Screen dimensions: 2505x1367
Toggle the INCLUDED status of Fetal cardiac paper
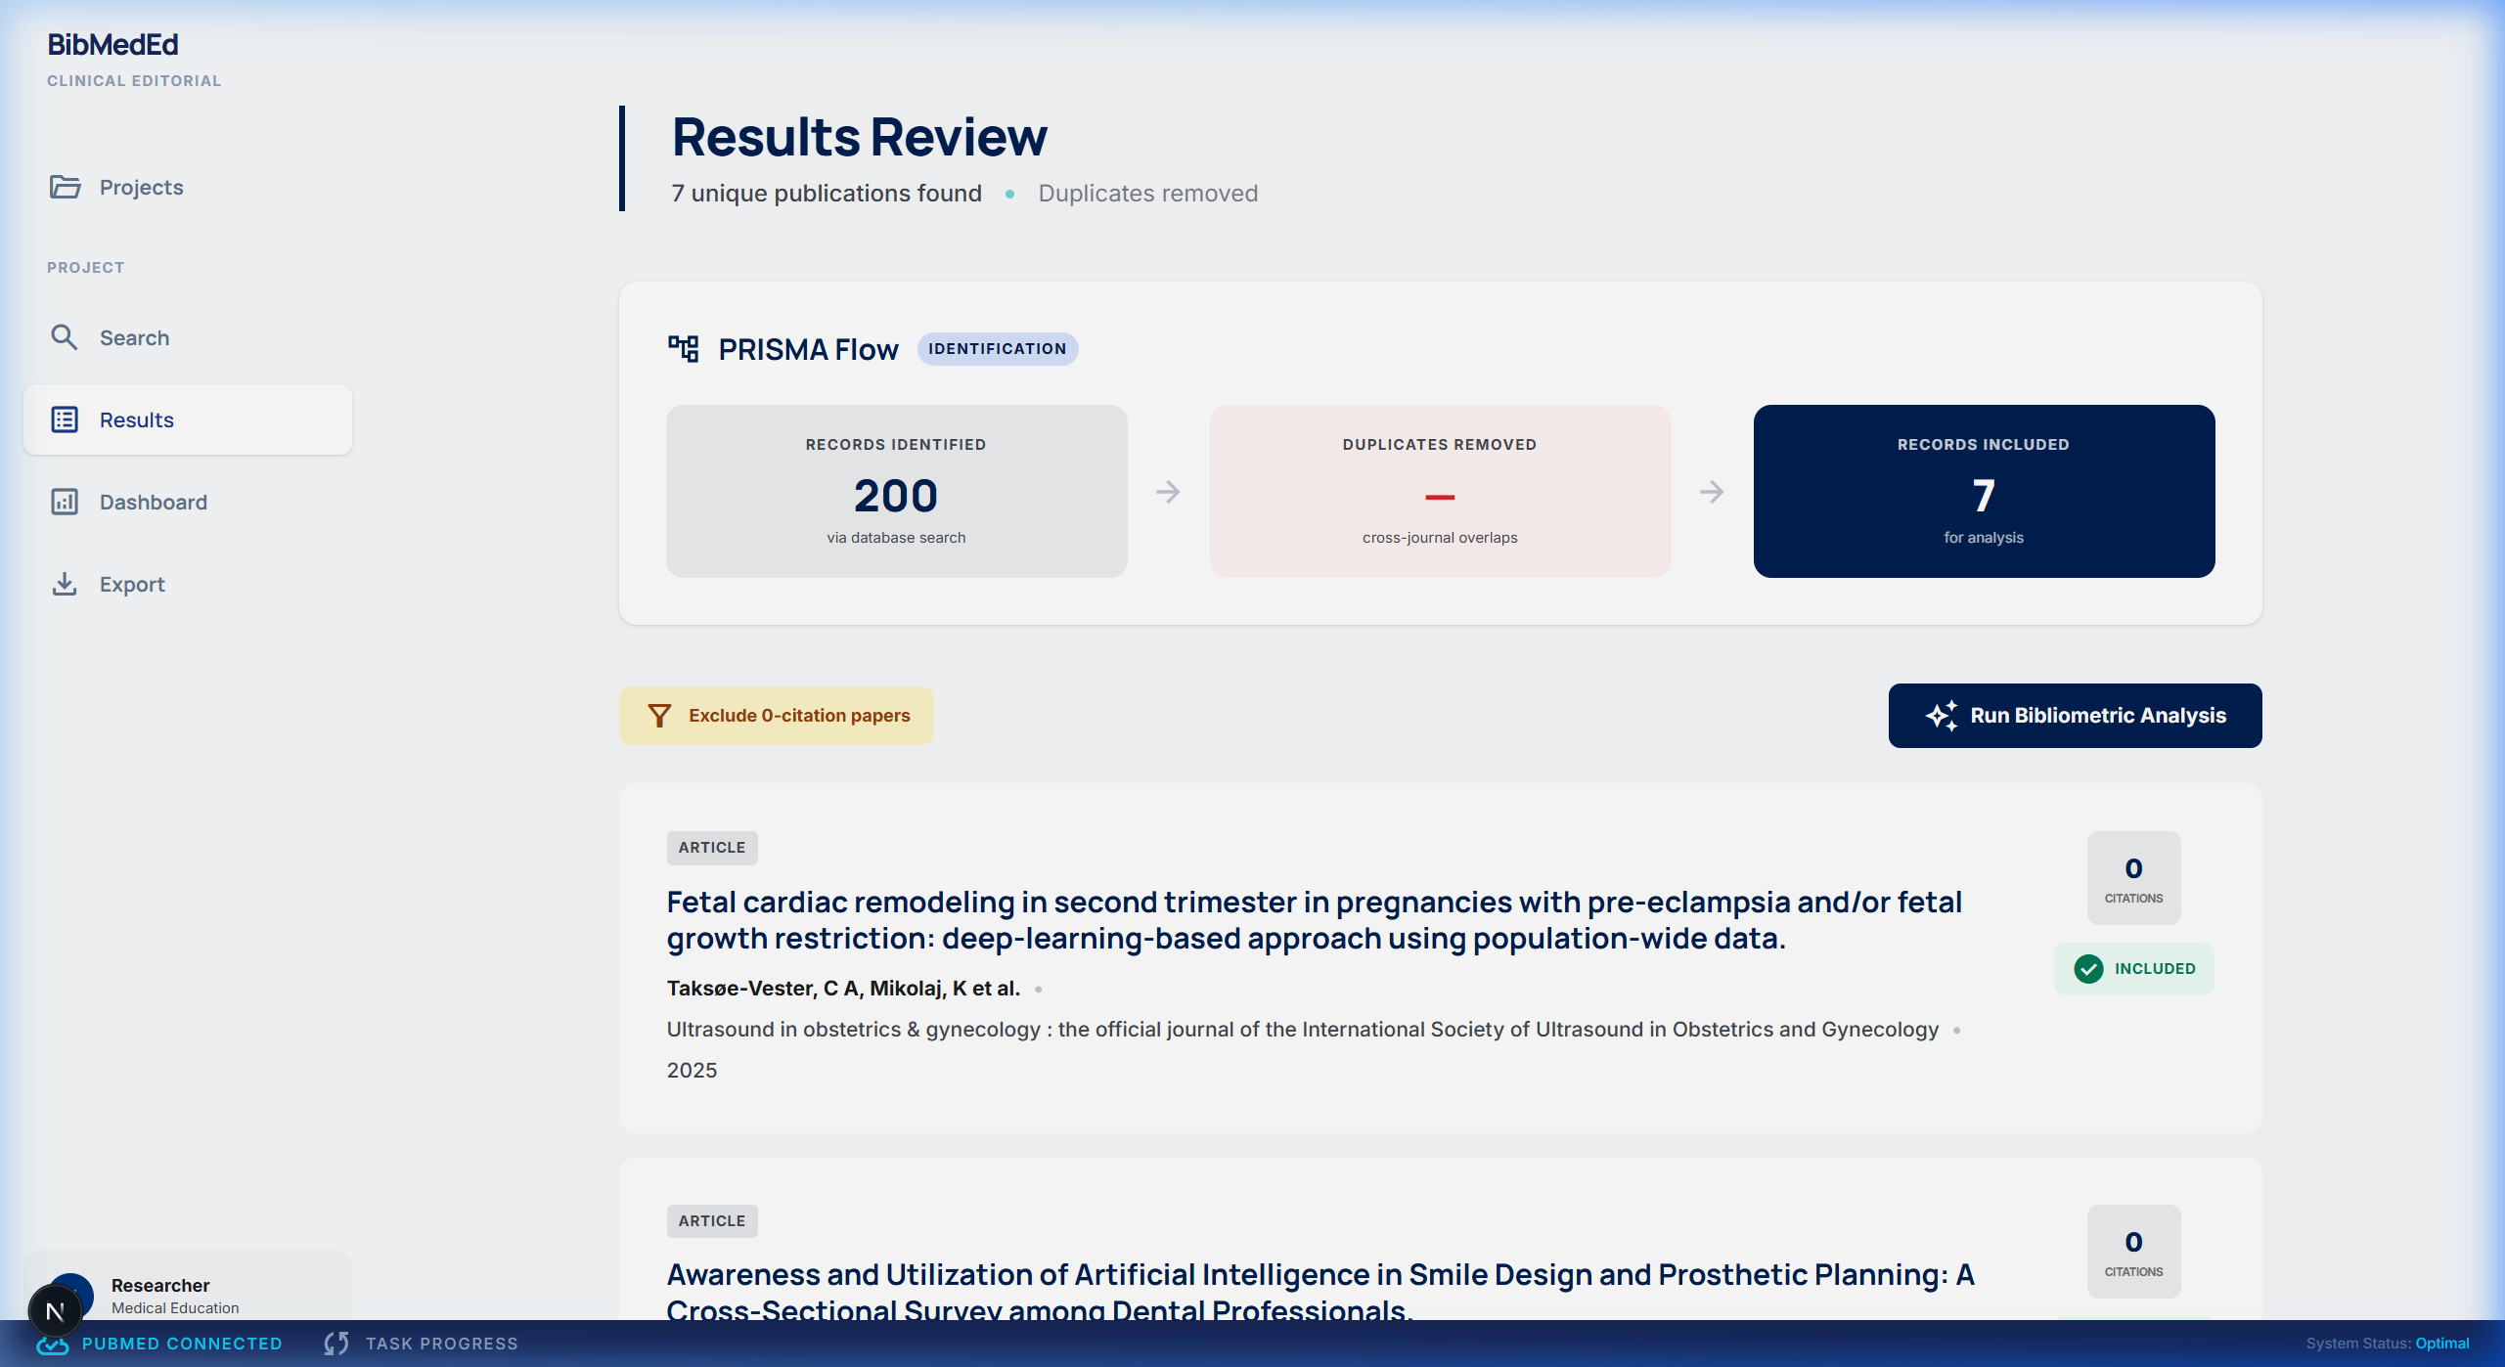[x=2134, y=969]
